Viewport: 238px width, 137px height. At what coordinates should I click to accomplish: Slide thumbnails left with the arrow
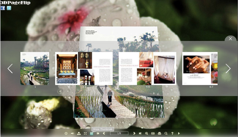pos(10,69)
